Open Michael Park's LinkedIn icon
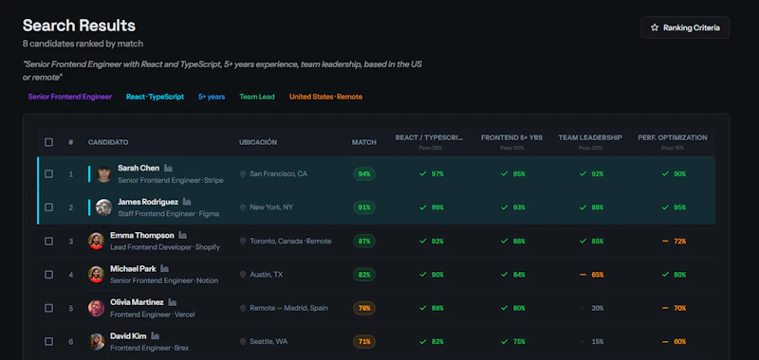Viewport: 759px width, 360px height. click(164, 269)
